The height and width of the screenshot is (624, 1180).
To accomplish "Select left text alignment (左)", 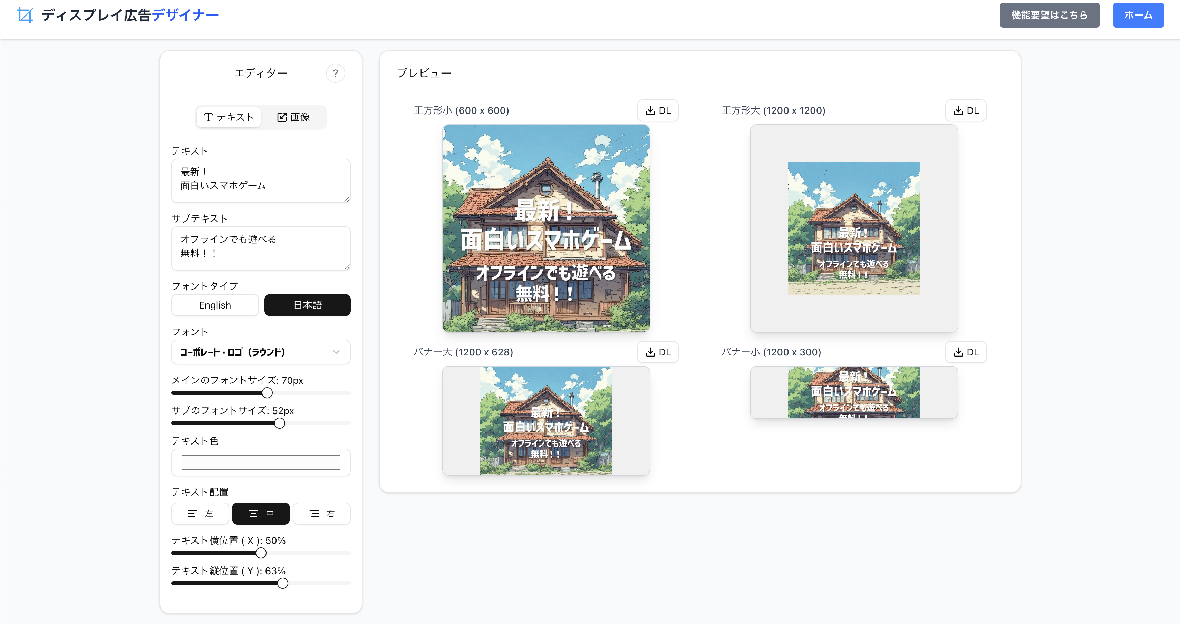I will click(x=200, y=513).
